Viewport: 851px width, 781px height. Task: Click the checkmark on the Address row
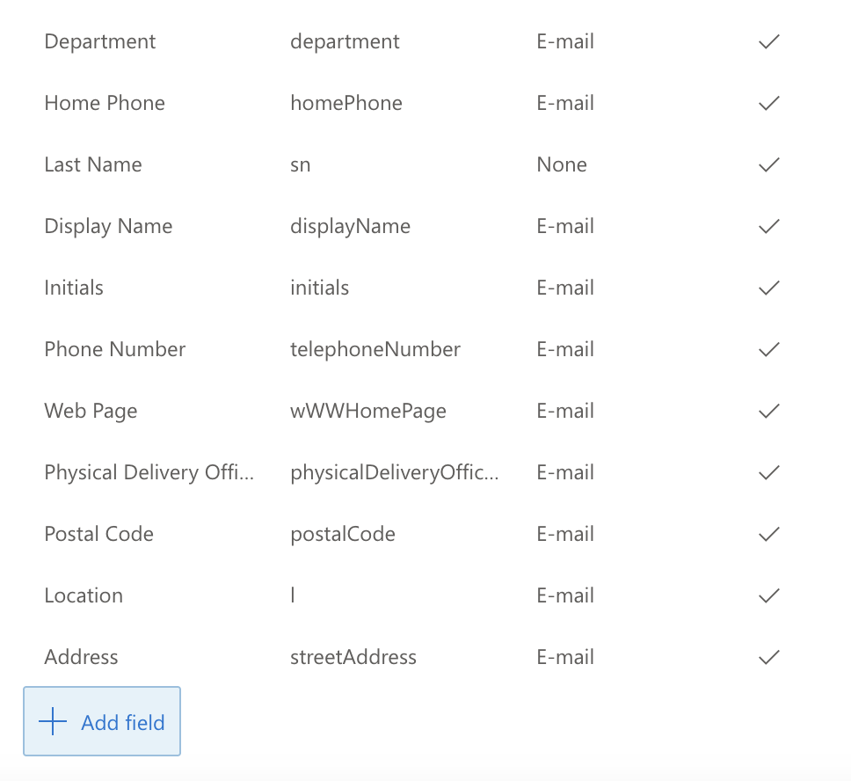[x=767, y=657]
